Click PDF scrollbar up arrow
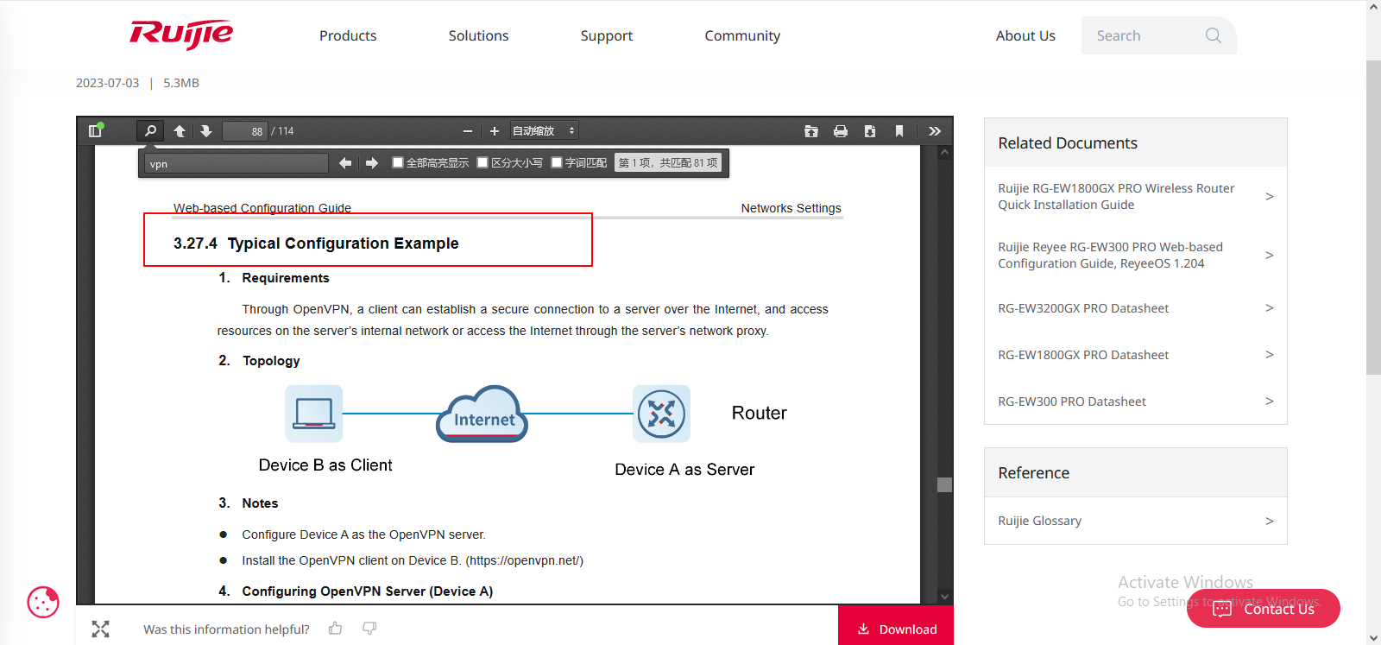This screenshot has width=1381, height=645. [x=944, y=153]
